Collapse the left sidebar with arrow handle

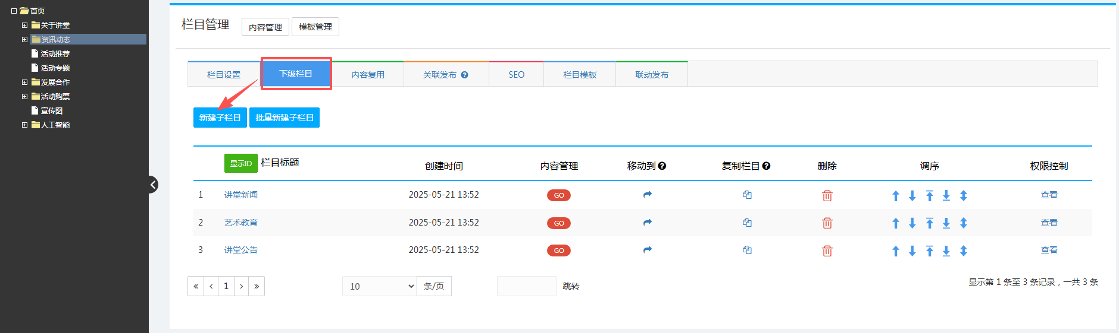153,185
